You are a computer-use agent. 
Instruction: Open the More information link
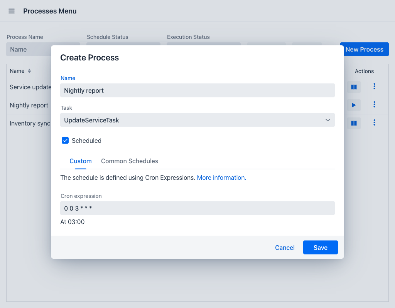point(221,178)
